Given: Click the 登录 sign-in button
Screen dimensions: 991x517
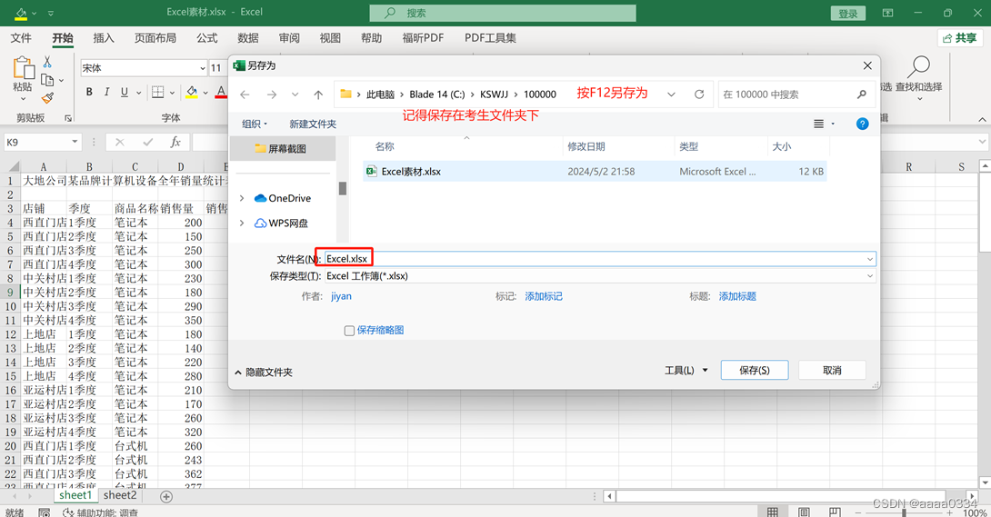Looking at the screenshot, I should click(x=848, y=14).
